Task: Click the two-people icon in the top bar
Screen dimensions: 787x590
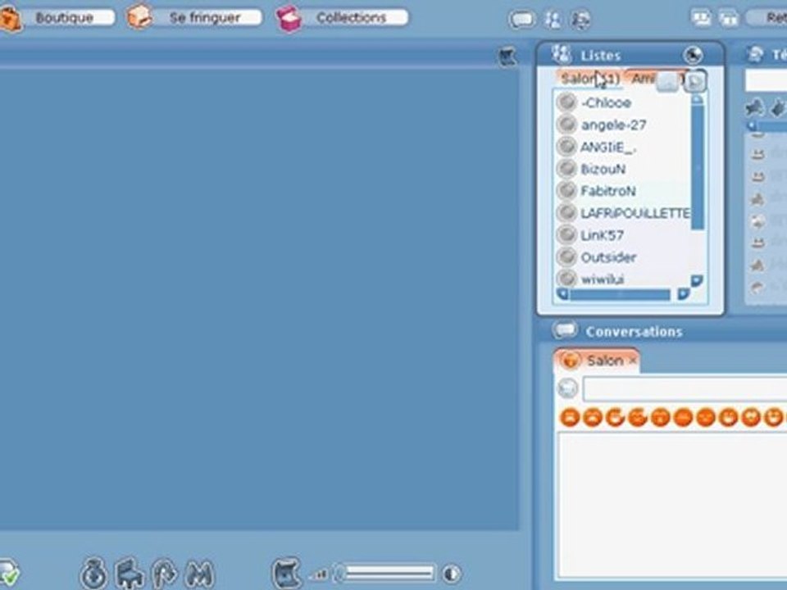Action: pyautogui.click(x=553, y=20)
